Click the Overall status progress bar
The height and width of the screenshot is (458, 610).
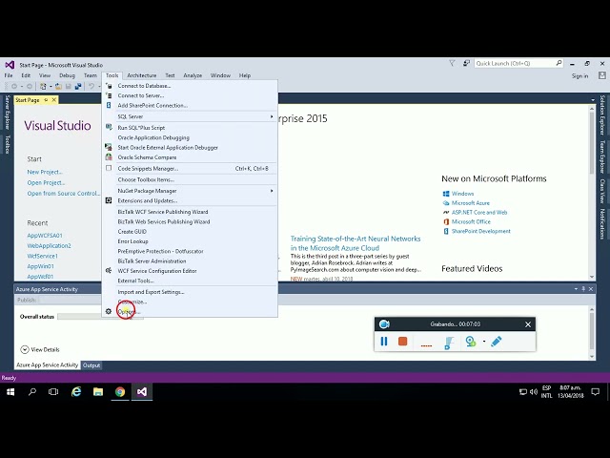[x=100, y=316]
